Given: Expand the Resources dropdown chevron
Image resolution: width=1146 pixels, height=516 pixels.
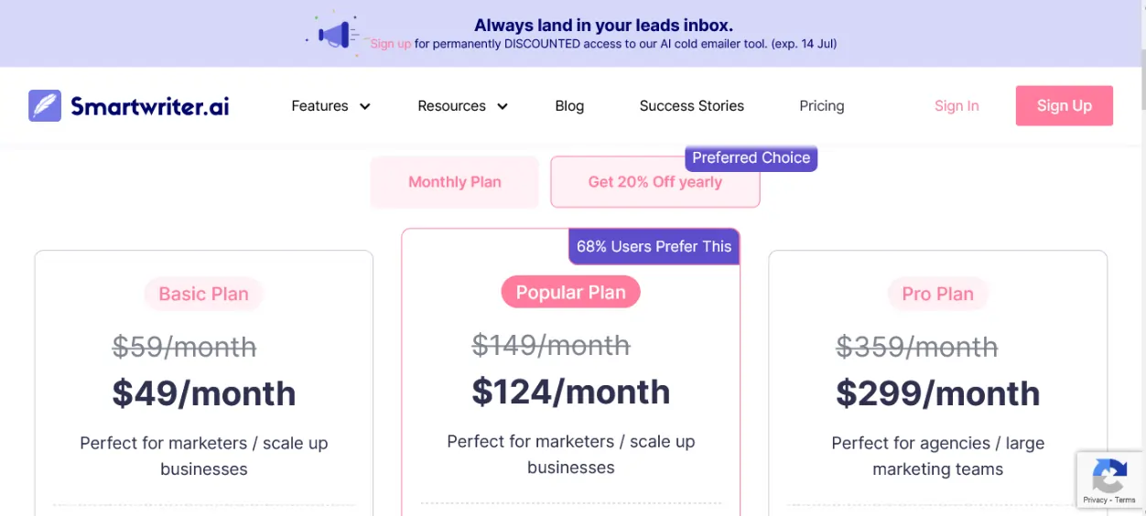Looking at the screenshot, I should [x=502, y=106].
